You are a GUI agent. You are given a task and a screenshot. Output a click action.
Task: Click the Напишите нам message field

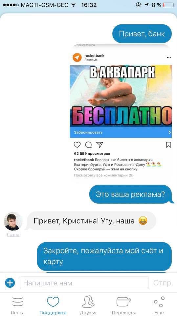(x=84, y=283)
